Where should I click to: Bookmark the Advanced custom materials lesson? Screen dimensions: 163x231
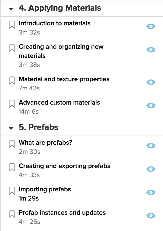tap(12, 104)
